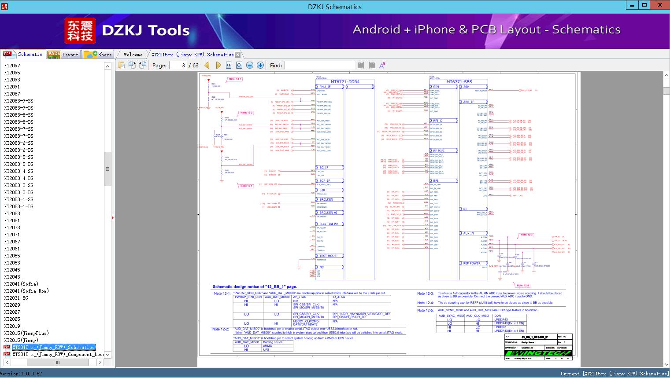Select XT2015(Jimny) in the model list
Viewport: 670px width, 378px height.
(21, 340)
